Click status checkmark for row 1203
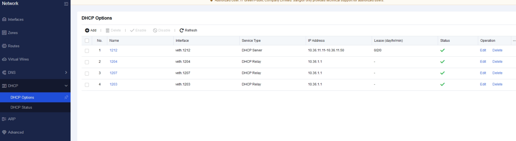This screenshot has width=516, height=141. click(x=442, y=84)
